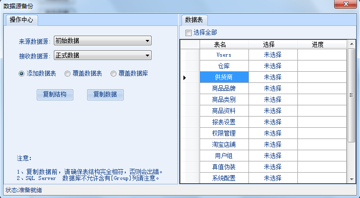Select the 商品资料 table name
Screen dimensions: 360x198
point(224,111)
